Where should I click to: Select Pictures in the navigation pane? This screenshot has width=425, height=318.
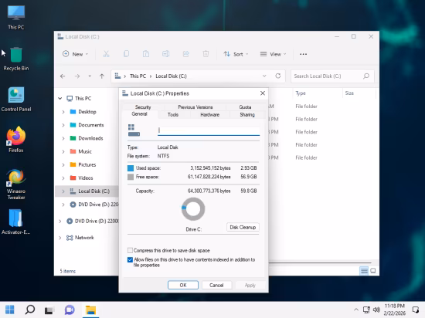click(x=87, y=164)
